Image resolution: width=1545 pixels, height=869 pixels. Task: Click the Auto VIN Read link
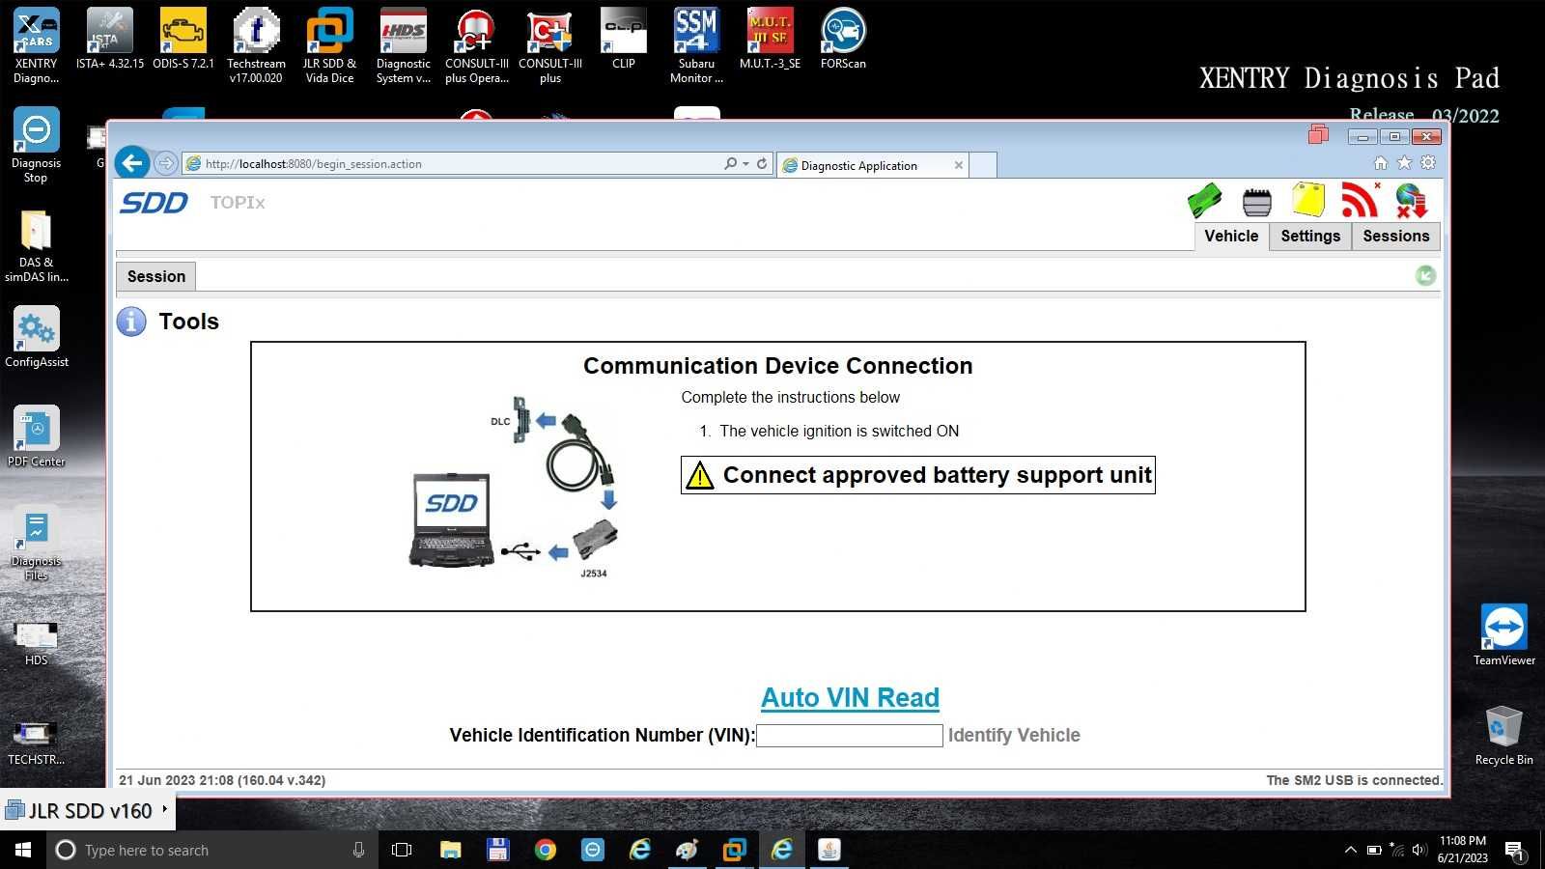pyautogui.click(x=850, y=697)
